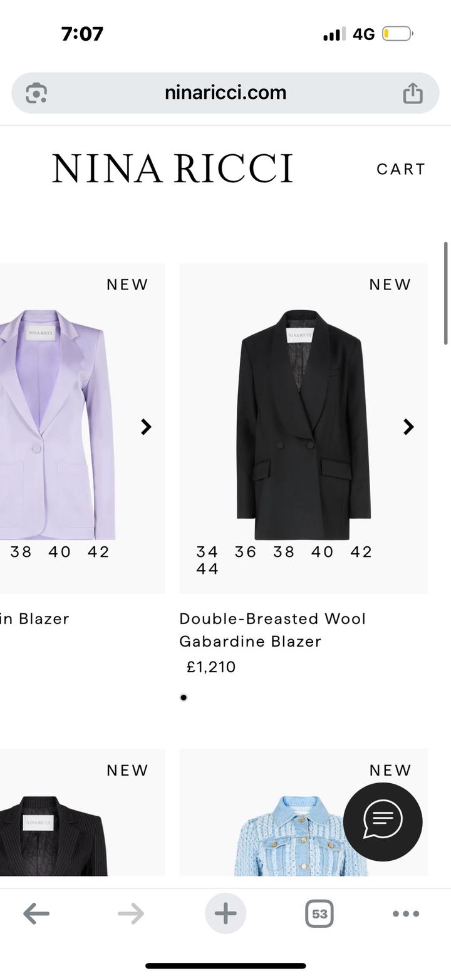Open Double-Breasted Wool Gabardine Blazer product link
Viewport: 451px width, 978px height.
272,630
